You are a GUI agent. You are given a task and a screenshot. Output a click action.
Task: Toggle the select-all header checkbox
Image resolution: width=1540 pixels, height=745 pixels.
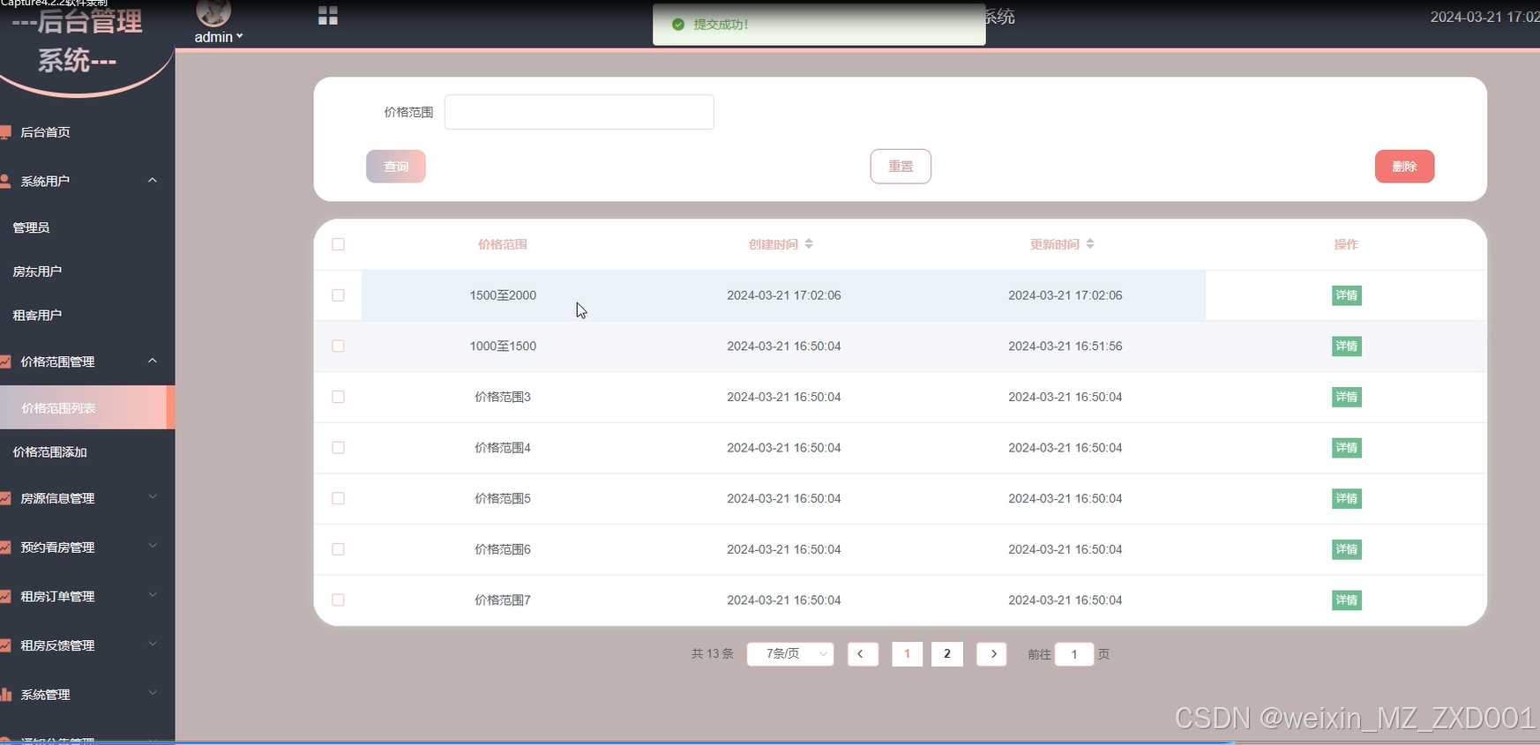[x=338, y=244]
